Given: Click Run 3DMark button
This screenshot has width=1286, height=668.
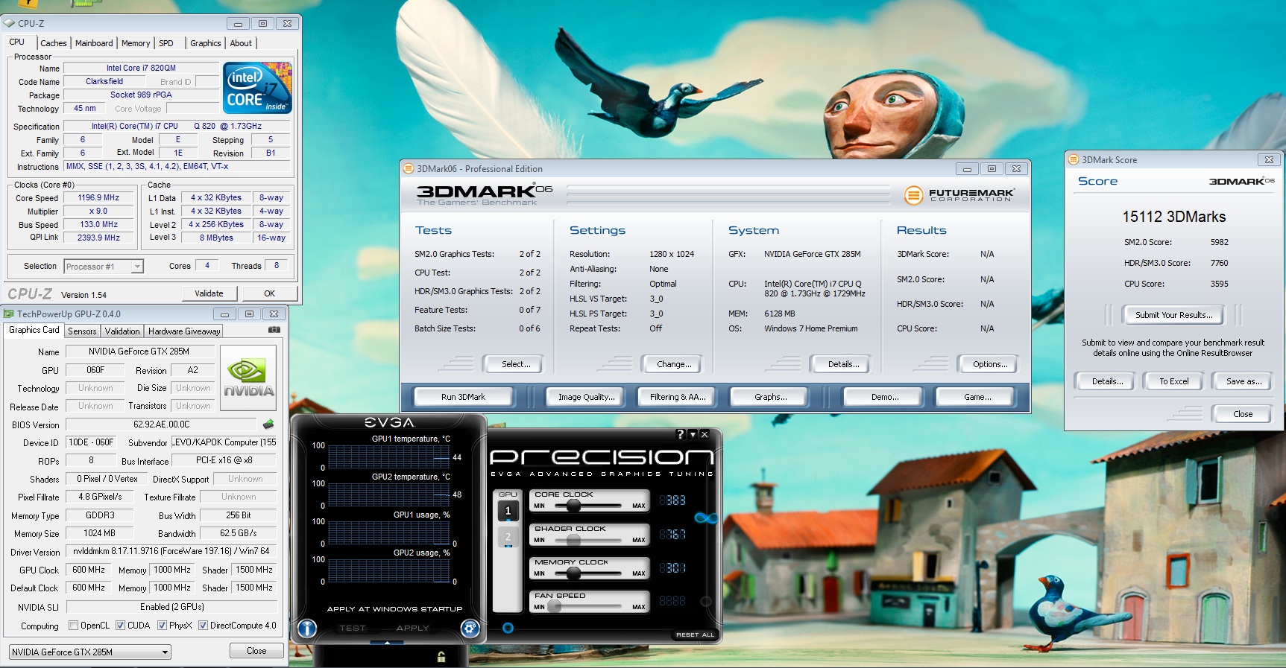Looking at the screenshot, I should point(463,397).
